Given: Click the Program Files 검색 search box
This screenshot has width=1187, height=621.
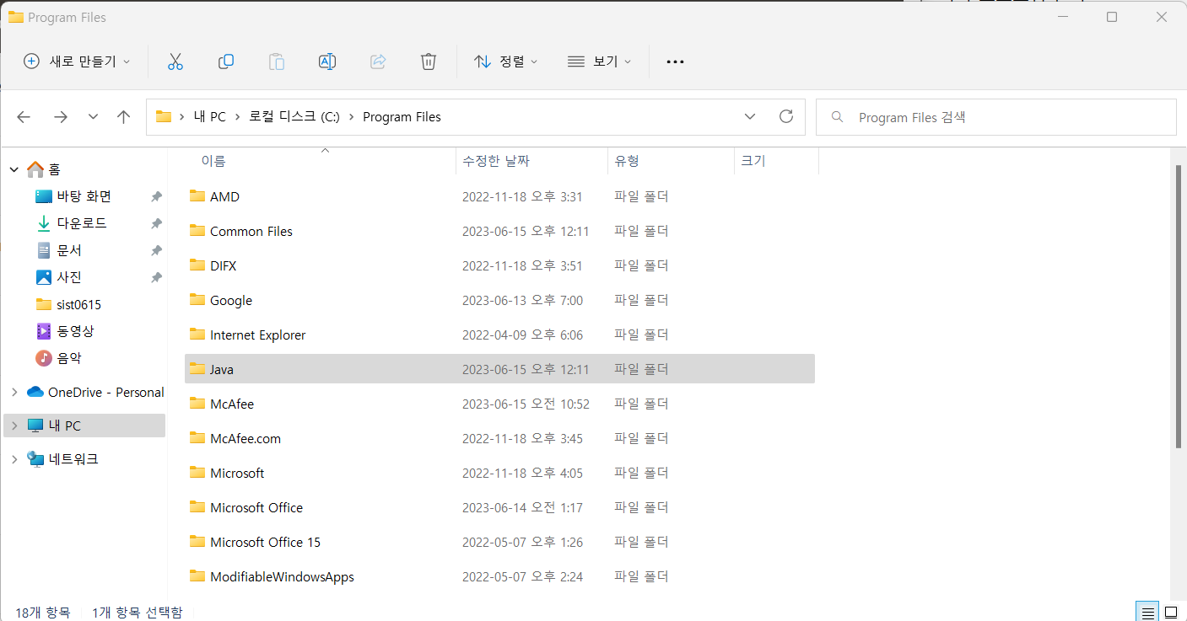Looking at the screenshot, I should 996,117.
